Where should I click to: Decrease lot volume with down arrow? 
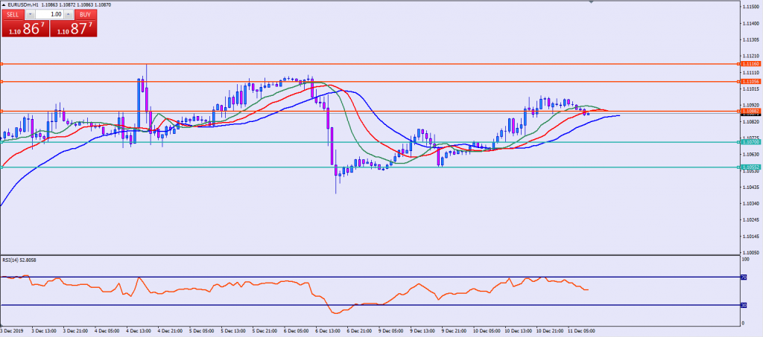click(x=30, y=14)
